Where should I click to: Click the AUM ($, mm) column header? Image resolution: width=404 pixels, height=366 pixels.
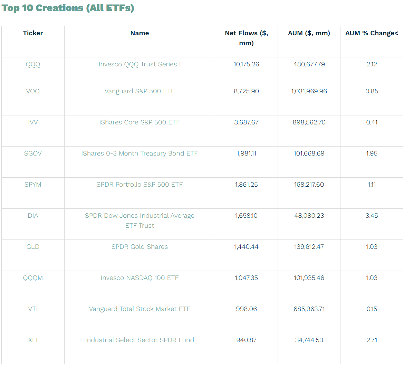309,33
